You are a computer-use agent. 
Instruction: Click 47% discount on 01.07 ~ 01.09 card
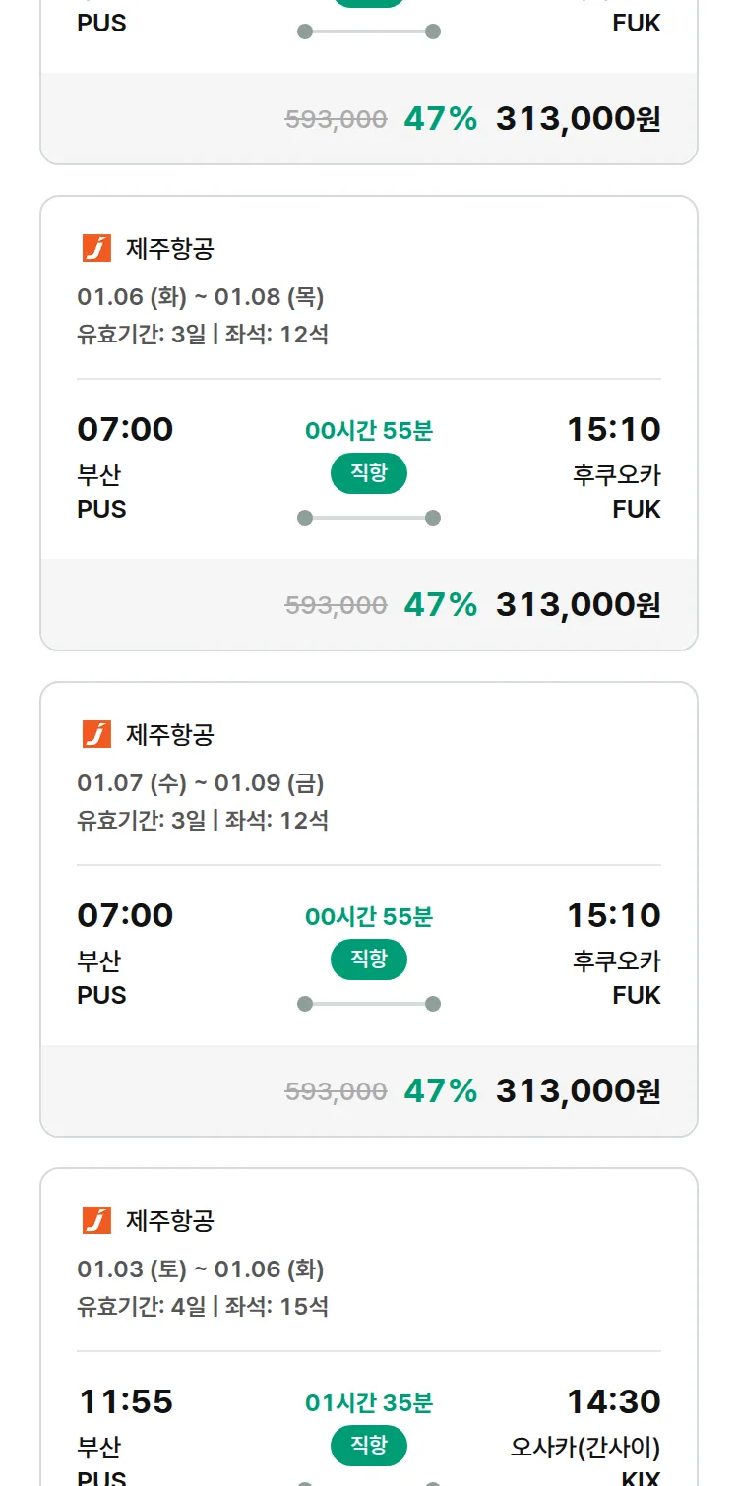pos(440,1090)
